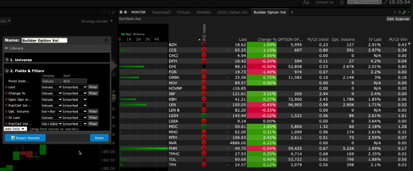
Task: Expand the 1. Universe section
Action: tap(7, 60)
